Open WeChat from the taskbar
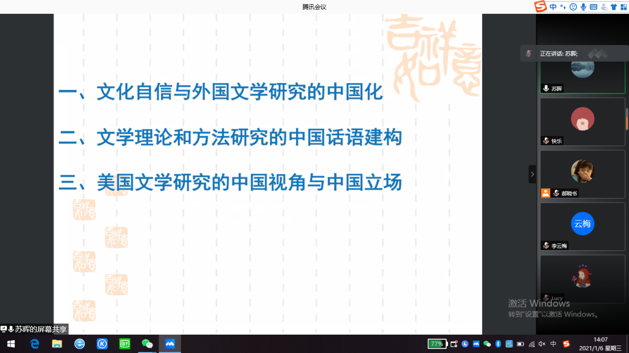The width and height of the screenshot is (629, 353). 147,344
